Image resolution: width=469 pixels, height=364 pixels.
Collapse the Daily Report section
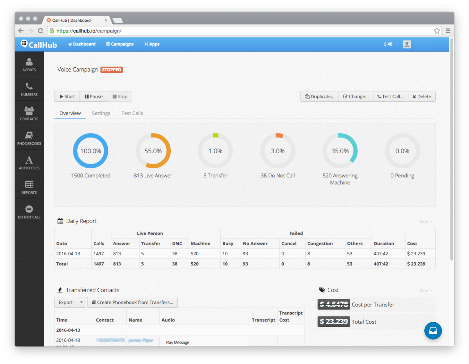425,221
